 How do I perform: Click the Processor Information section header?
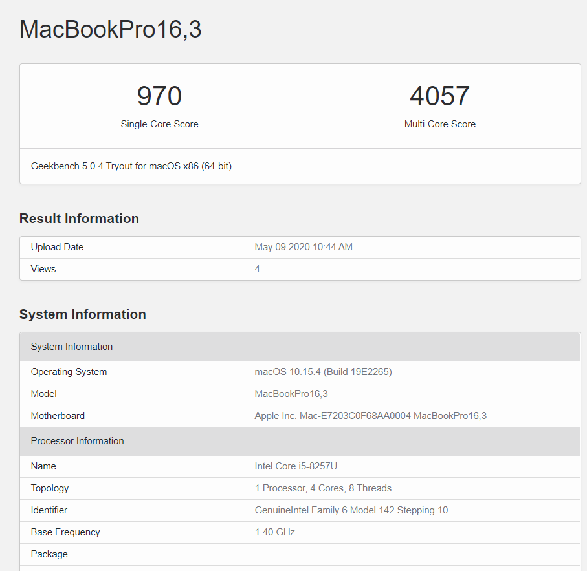(x=77, y=440)
